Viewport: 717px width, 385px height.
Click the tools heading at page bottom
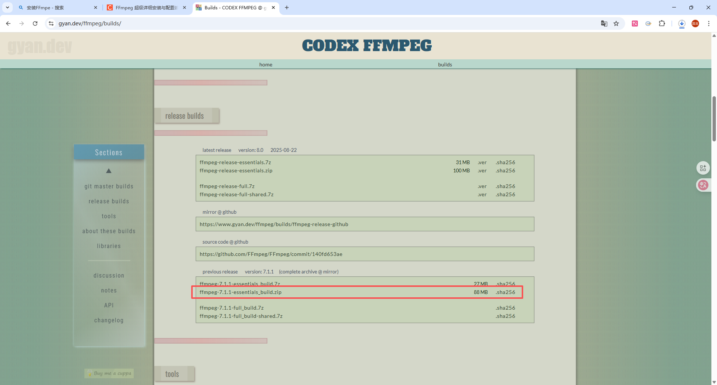coord(174,374)
